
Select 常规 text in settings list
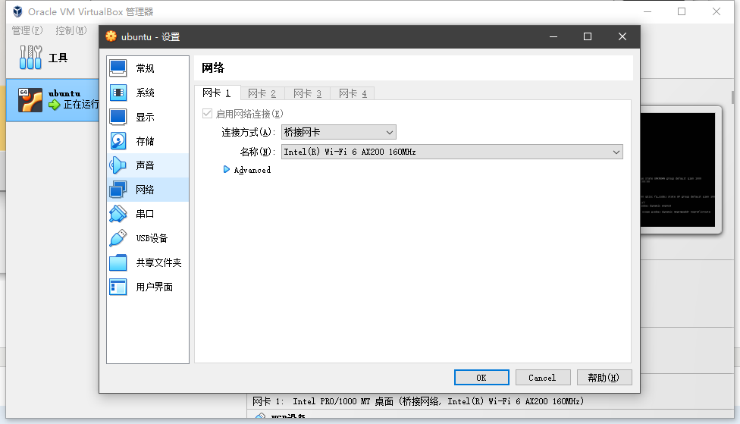[x=145, y=68]
